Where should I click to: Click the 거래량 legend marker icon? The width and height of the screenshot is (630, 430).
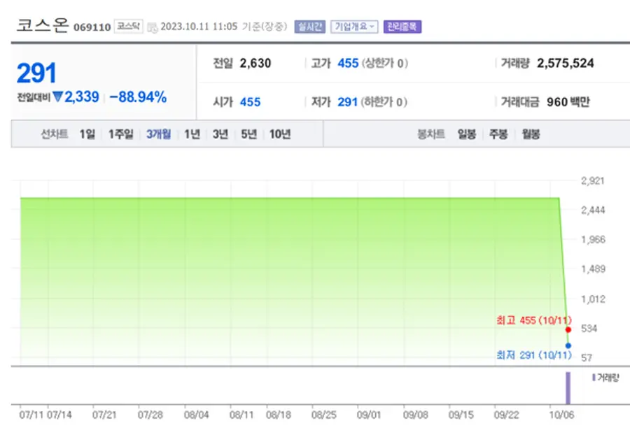[x=594, y=378]
